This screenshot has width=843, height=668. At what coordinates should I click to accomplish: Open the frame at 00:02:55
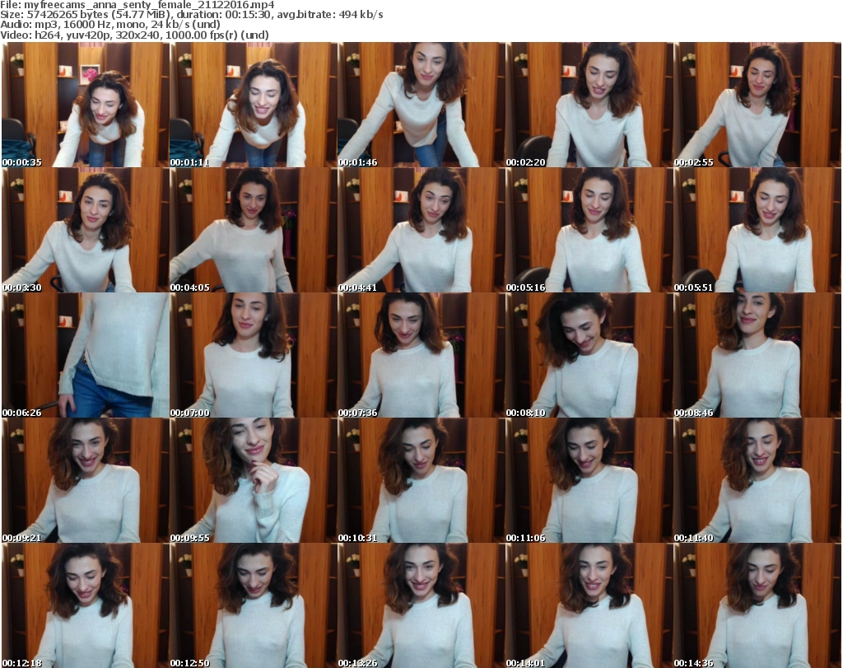coord(757,105)
